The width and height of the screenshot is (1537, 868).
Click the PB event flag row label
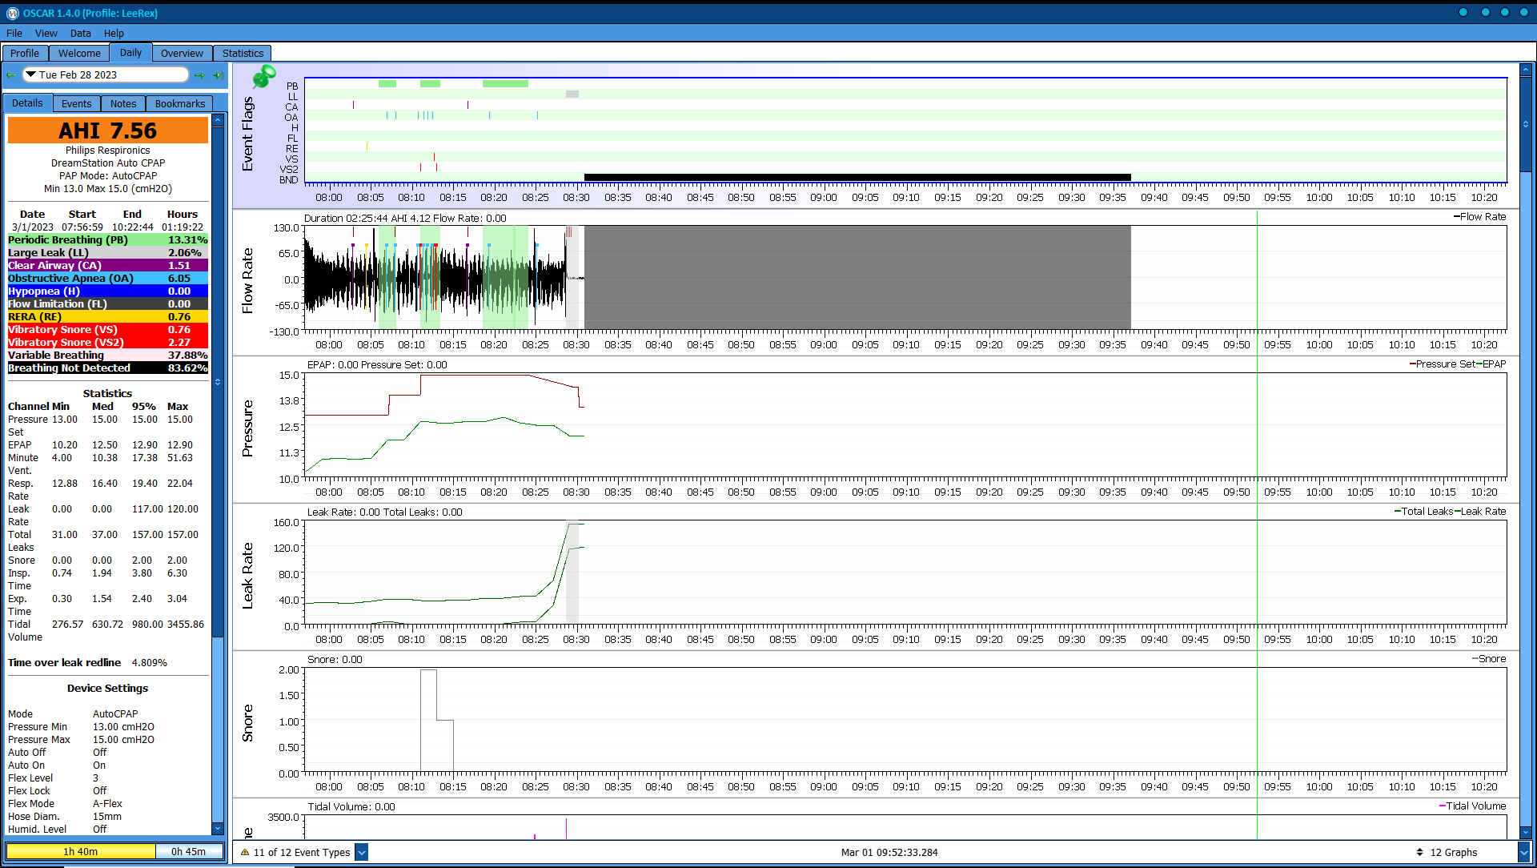click(x=292, y=86)
